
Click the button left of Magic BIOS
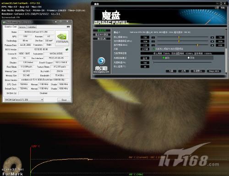coord(197,71)
